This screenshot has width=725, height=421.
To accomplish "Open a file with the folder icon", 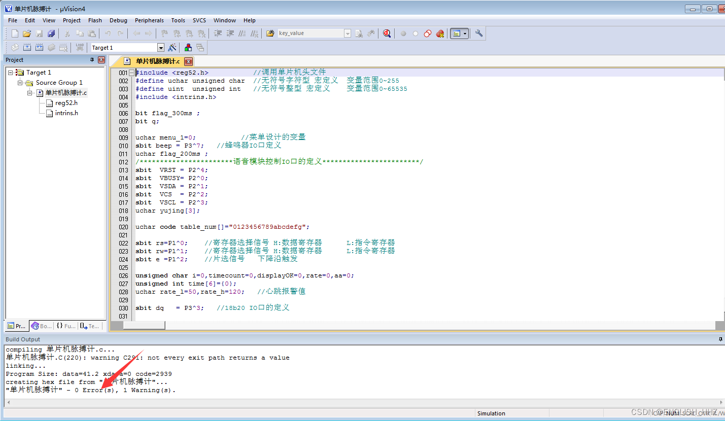I will click(x=27, y=33).
